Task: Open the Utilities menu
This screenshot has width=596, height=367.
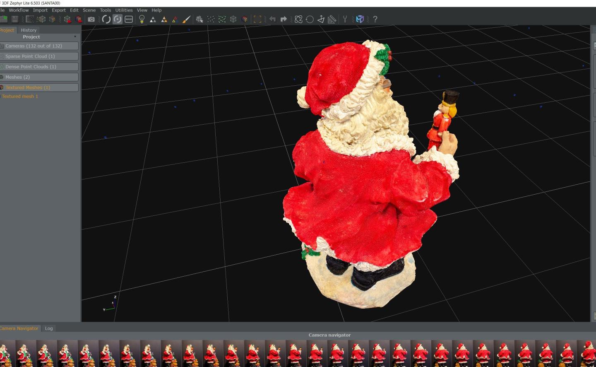Action: (124, 10)
